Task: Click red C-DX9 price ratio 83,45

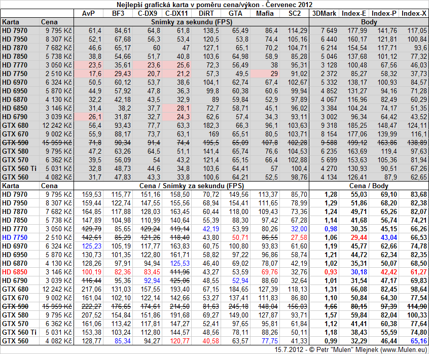Action: pos(152,272)
